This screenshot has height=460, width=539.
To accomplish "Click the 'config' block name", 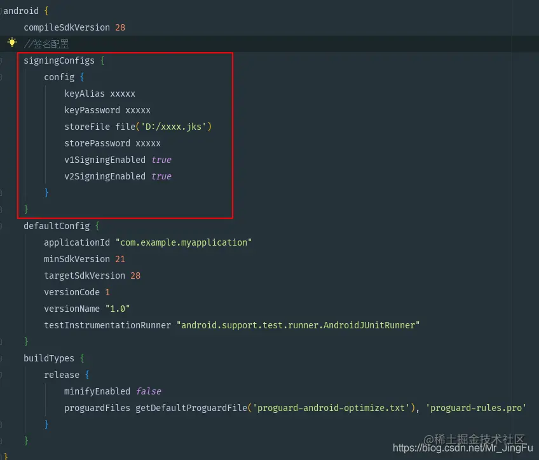I will (59, 77).
